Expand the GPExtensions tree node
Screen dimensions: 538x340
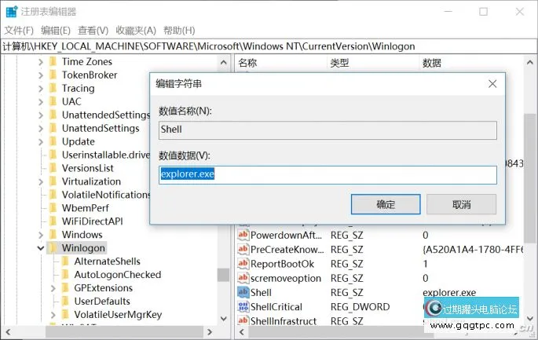click(x=53, y=288)
